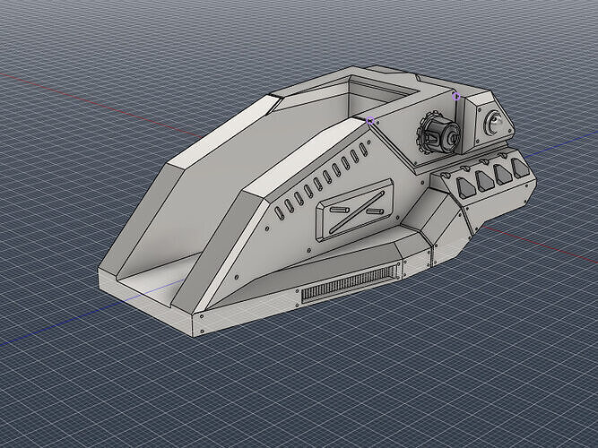Viewport: 598px width, 448px height.
Task: Click the blue axis line at the right edge
Action: 560,144
